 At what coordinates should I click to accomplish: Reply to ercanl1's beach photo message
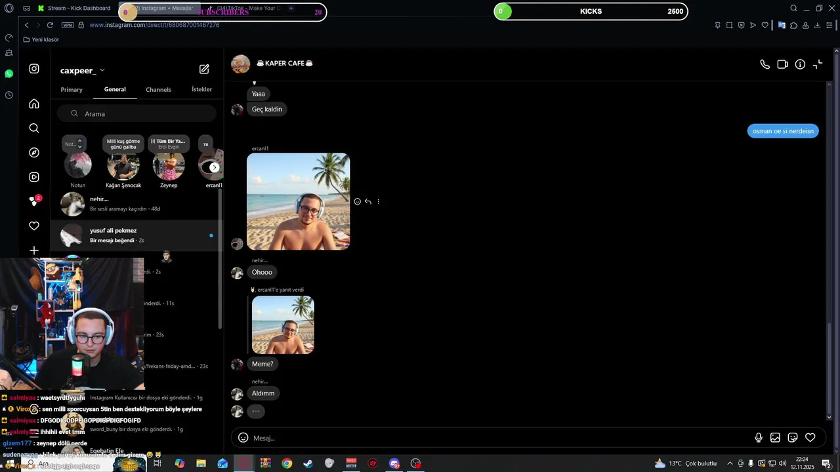[x=368, y=202]
